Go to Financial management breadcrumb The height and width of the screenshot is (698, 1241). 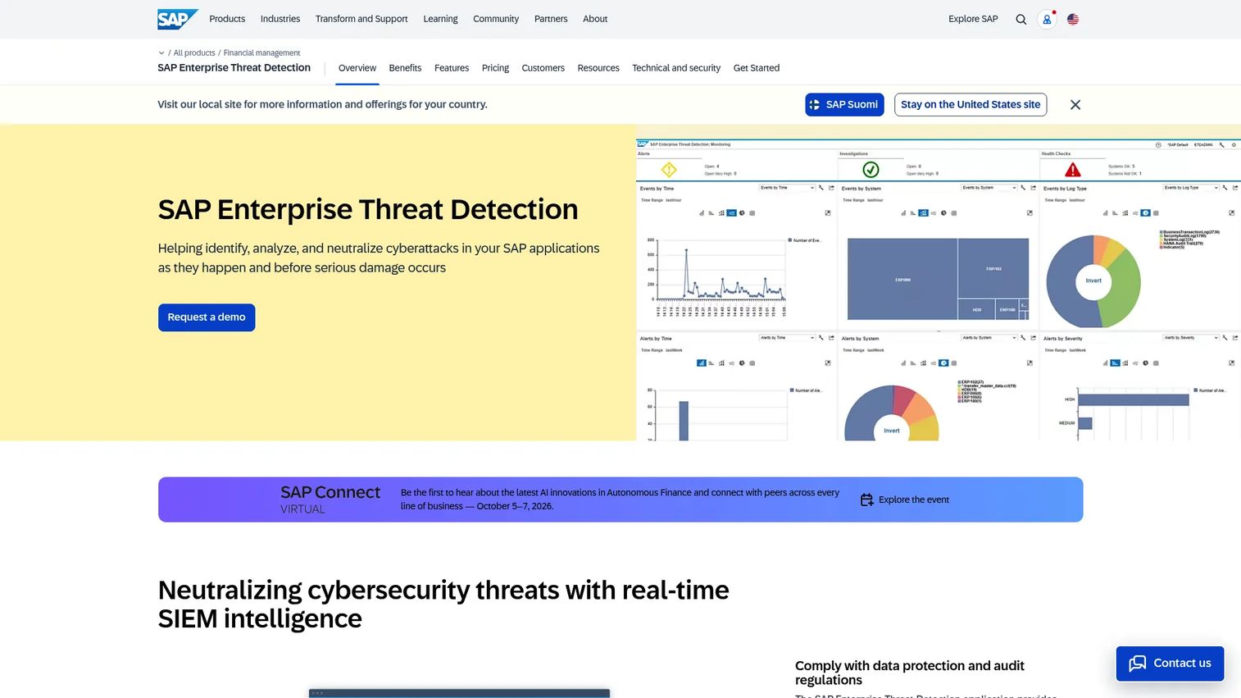(261, 53)
